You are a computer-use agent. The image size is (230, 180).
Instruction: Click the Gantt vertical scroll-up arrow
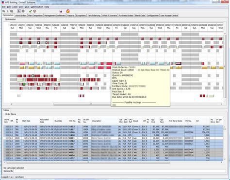click(225, 33)
